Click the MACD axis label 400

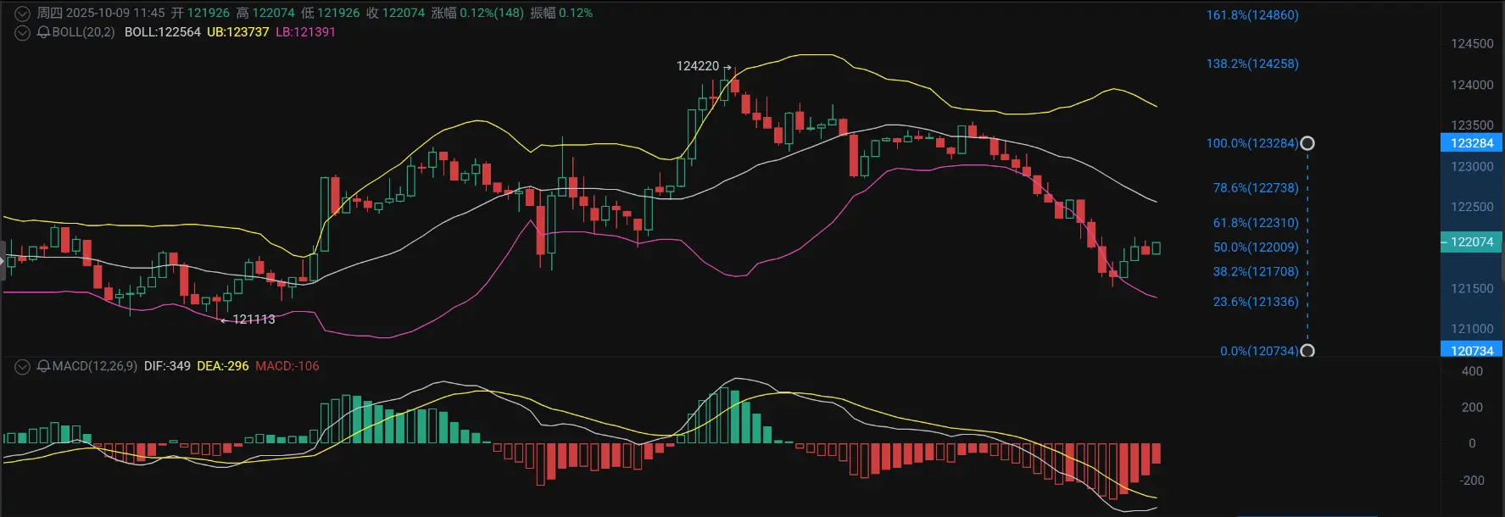coord(1472,371)
